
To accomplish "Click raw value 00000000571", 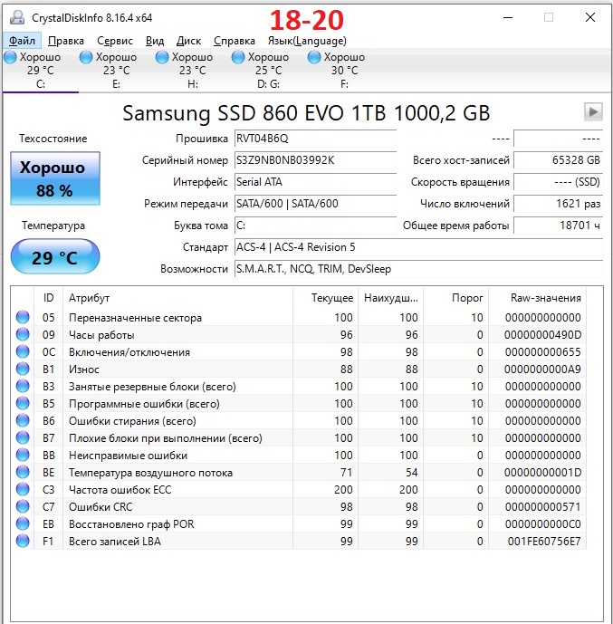I will 543,507.
